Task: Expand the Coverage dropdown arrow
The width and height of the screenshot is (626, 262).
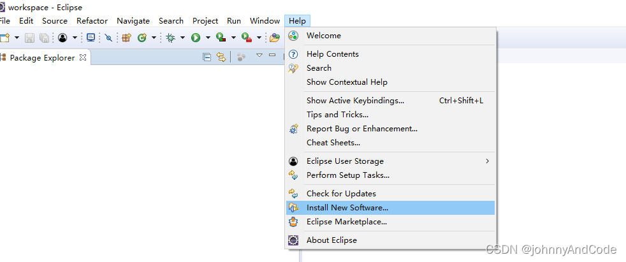Action: click(x=233, y=38)
